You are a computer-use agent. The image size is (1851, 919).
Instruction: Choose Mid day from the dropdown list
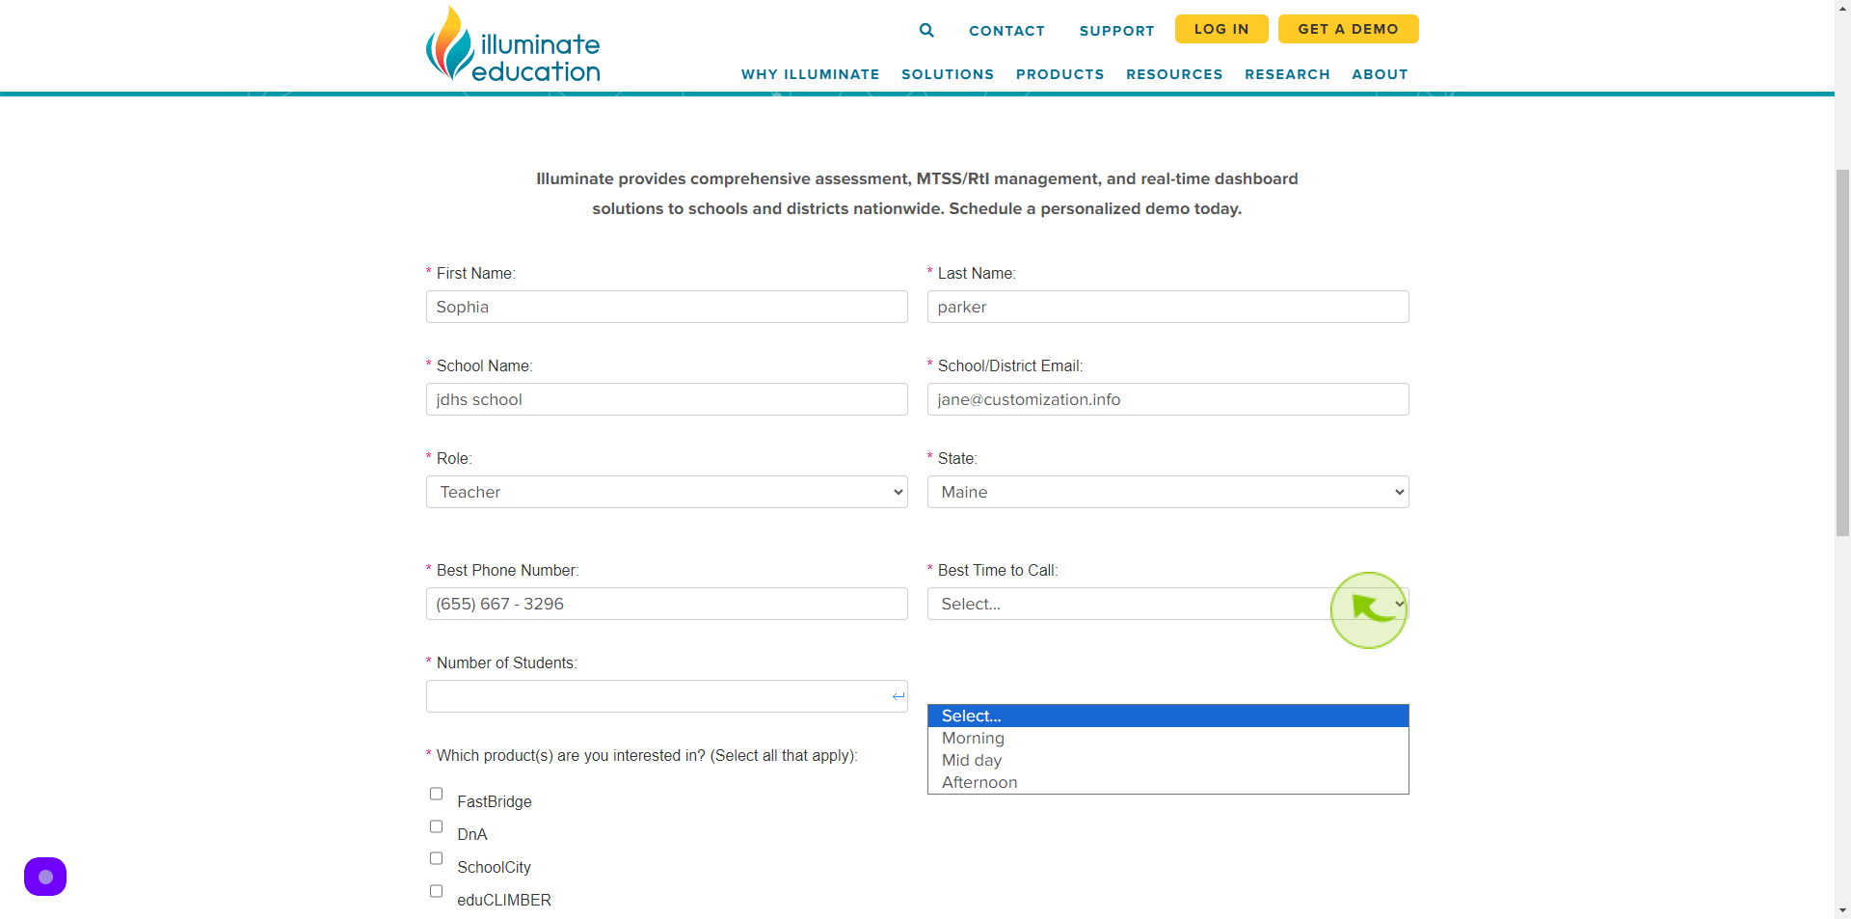coord(1168,760)
